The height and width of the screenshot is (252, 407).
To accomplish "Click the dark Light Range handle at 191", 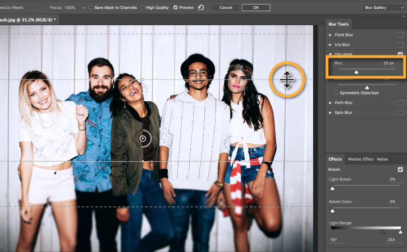I will (x=383, y=232).
